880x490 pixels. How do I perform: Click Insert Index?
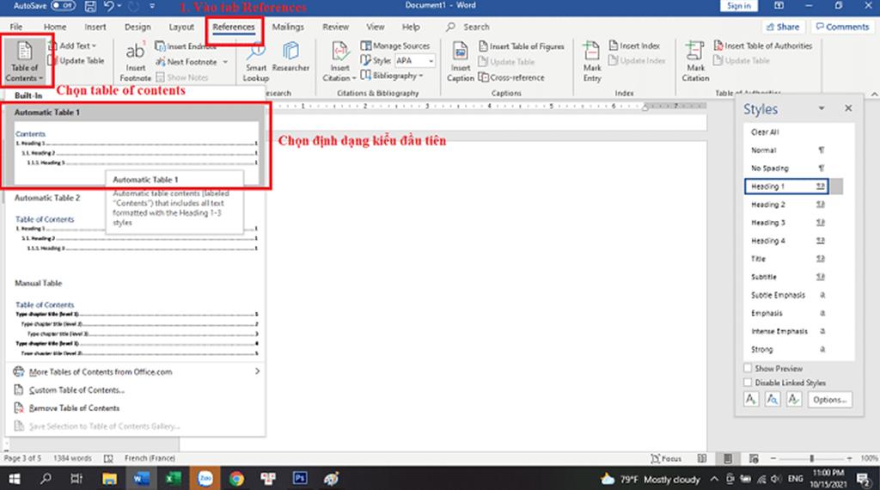coord(634,46)
